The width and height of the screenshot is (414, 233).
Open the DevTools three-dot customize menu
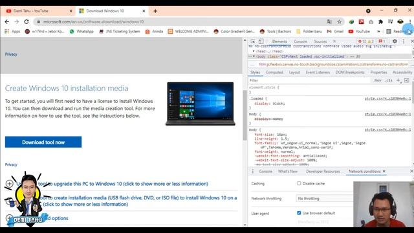[x=403, y=41]
